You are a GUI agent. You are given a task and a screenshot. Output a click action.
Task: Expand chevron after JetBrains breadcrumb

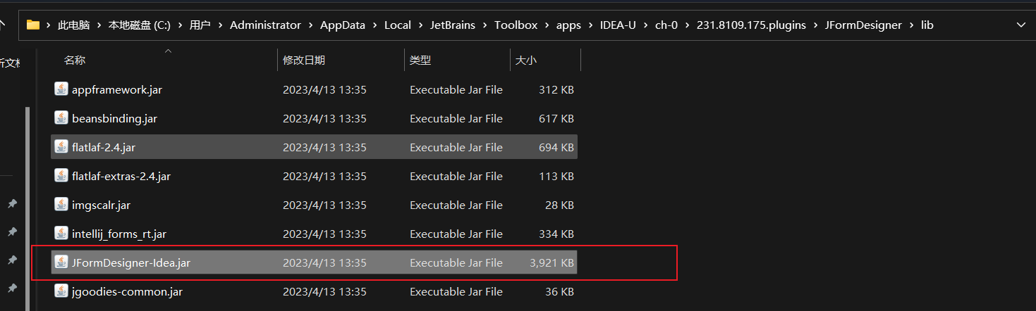coord(485,25)
